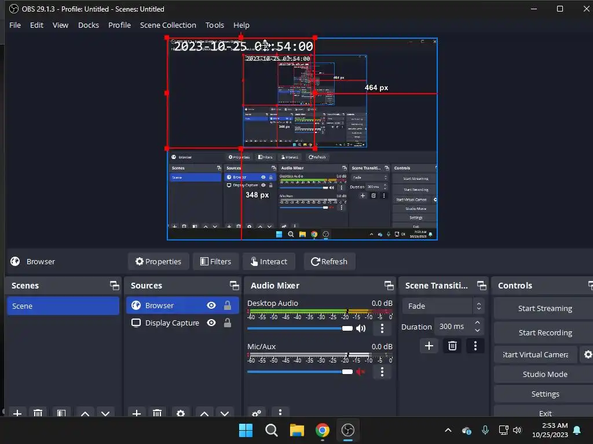The height and width of the screenshot is (444, 593).
Task: Move source up in list
Action: click(x=204, y=413)
